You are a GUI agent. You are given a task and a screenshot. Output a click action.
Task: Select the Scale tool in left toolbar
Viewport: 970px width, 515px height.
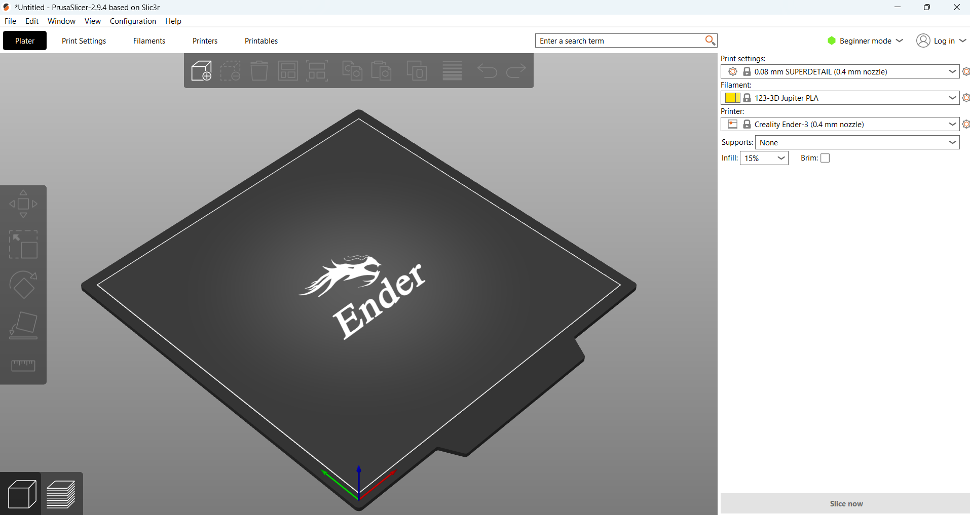point(23,245)
